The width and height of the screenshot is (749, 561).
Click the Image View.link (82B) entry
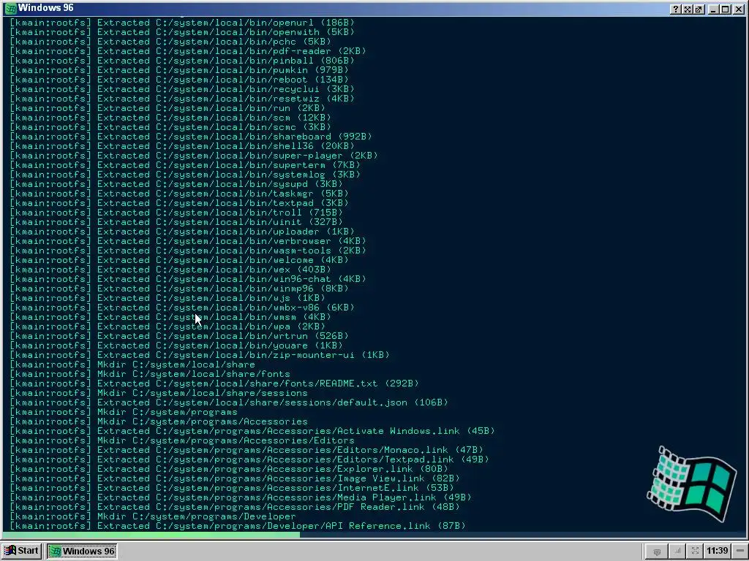coord(235,478)
